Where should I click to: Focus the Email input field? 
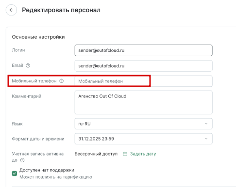(143, 66)
